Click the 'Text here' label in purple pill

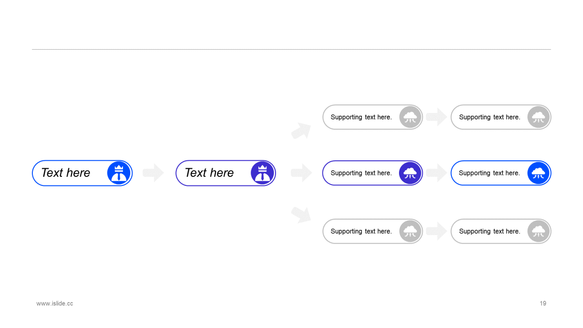point(209,173)
